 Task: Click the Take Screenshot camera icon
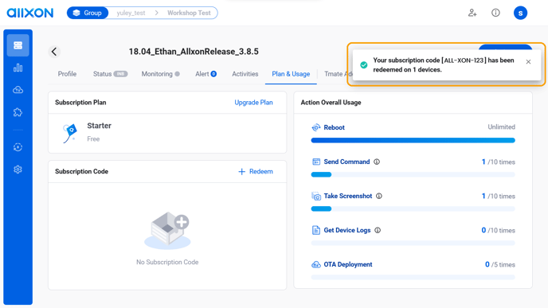(x=316, y=196)
